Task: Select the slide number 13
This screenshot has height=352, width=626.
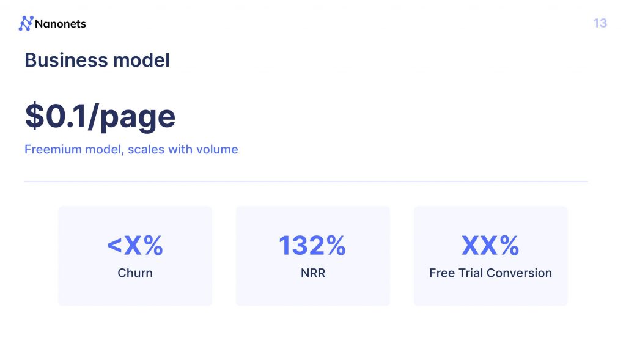Action: [600, 23]
